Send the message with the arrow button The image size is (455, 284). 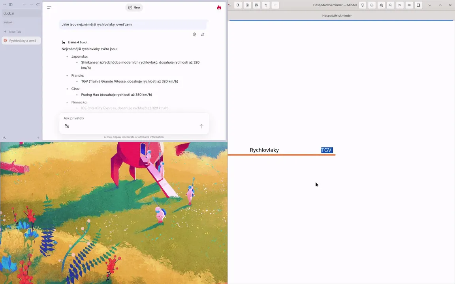click(201, 126)
